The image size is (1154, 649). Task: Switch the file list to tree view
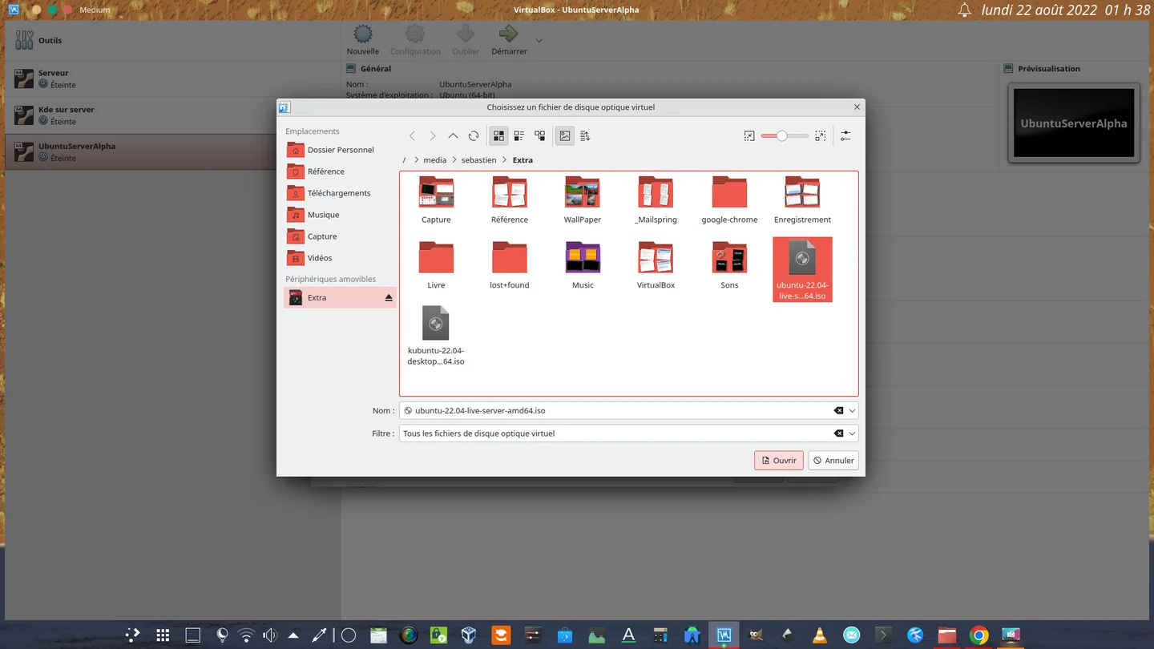(540, 136)
